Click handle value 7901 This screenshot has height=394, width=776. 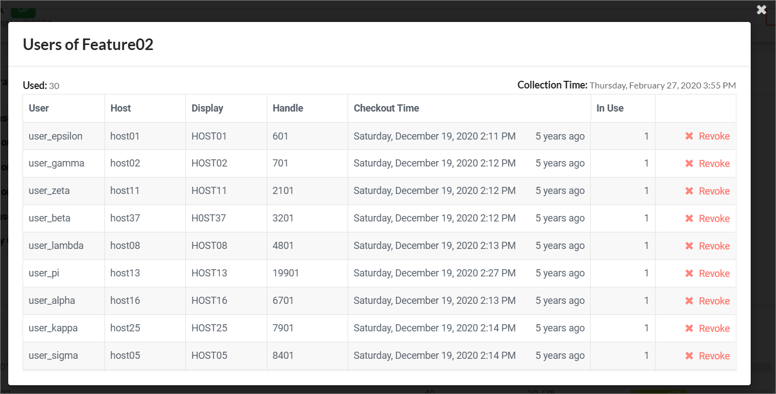pos(283,329)
